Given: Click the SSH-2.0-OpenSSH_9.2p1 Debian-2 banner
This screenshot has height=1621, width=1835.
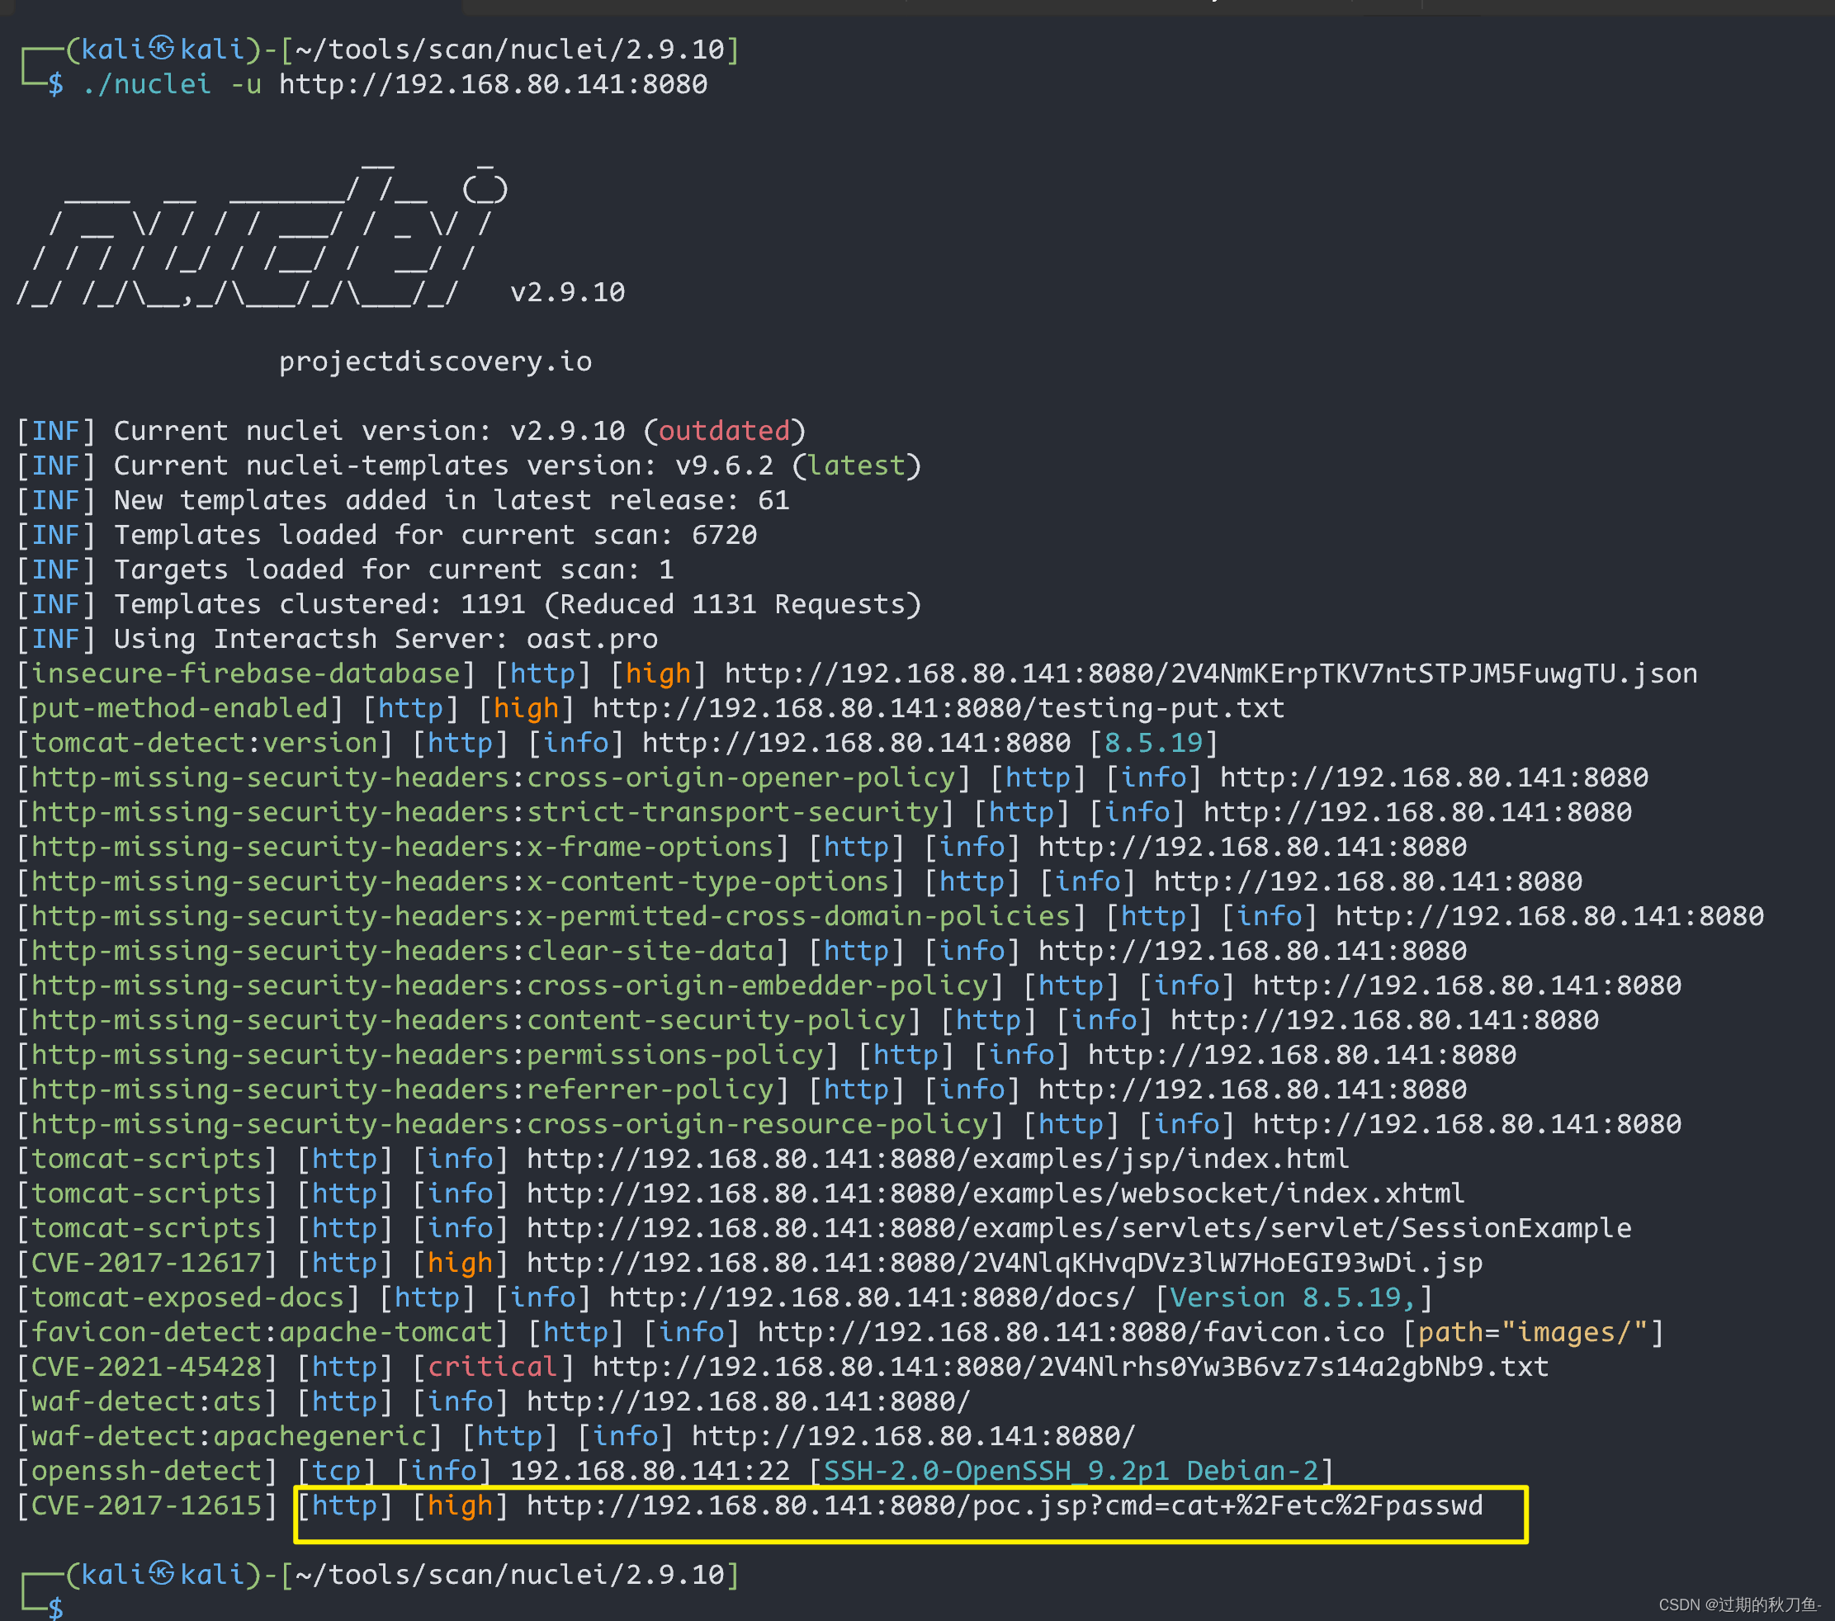Looking at the screenshot, I should pyautogui.click(x=1071, y=1472).
